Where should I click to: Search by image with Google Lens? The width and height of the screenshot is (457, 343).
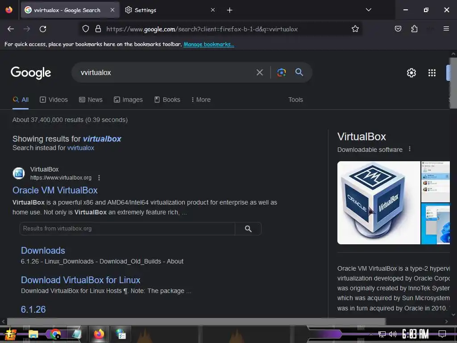pyautogui.click(x=281, y=72)
